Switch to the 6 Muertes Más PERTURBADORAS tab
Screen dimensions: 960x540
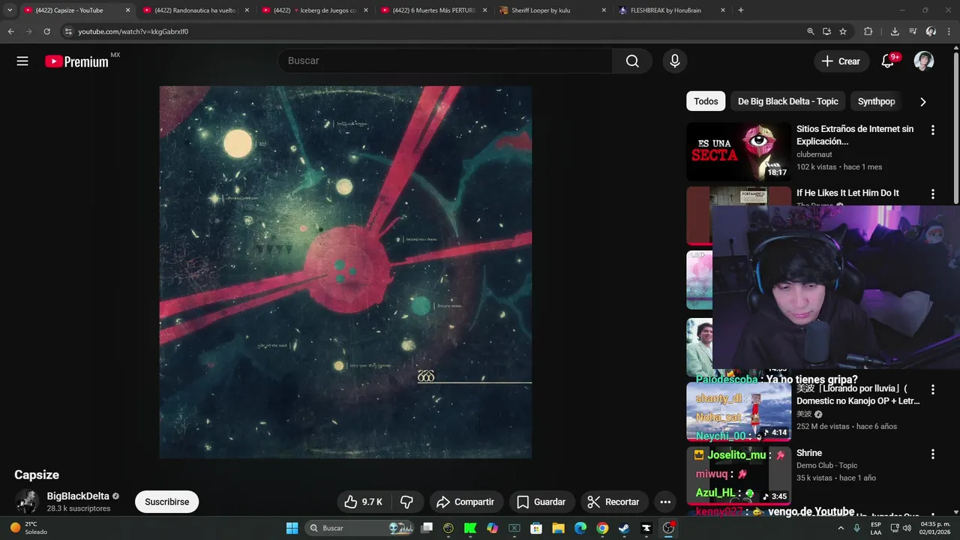tap(433, 10)
